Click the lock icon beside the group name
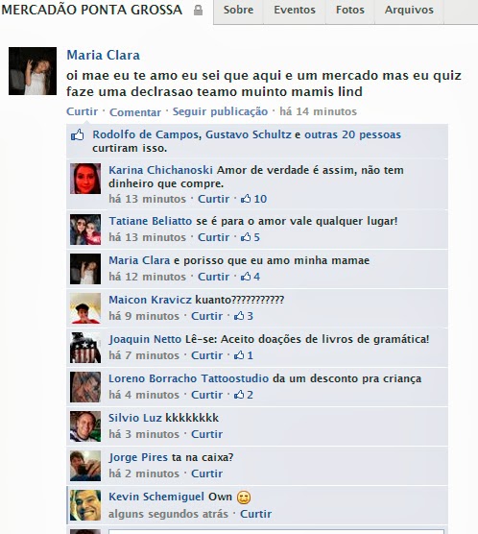Screen dimensions: 478x534 point(198,11)
